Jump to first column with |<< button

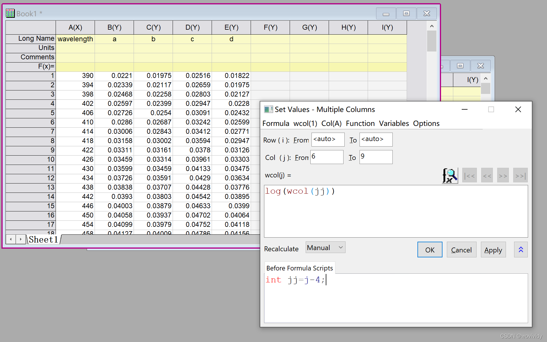pyautogui.click(x=469, y=175)
